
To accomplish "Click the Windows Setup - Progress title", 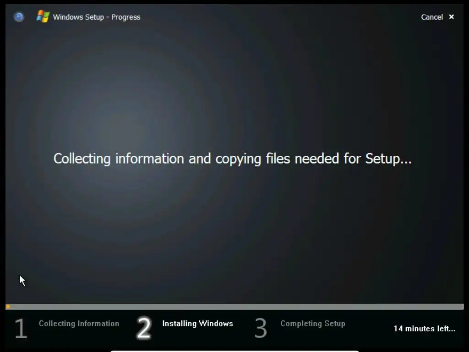I will 96,17.
